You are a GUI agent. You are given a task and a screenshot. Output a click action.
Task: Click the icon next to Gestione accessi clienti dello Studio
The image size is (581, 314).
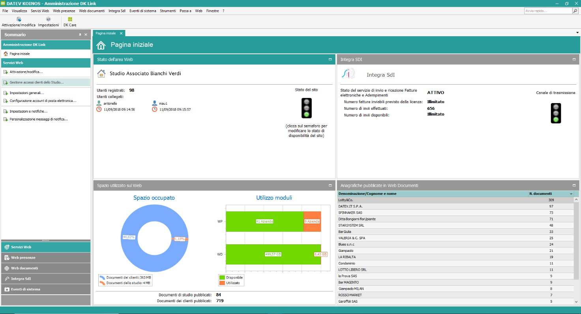[x=6, y=82]
